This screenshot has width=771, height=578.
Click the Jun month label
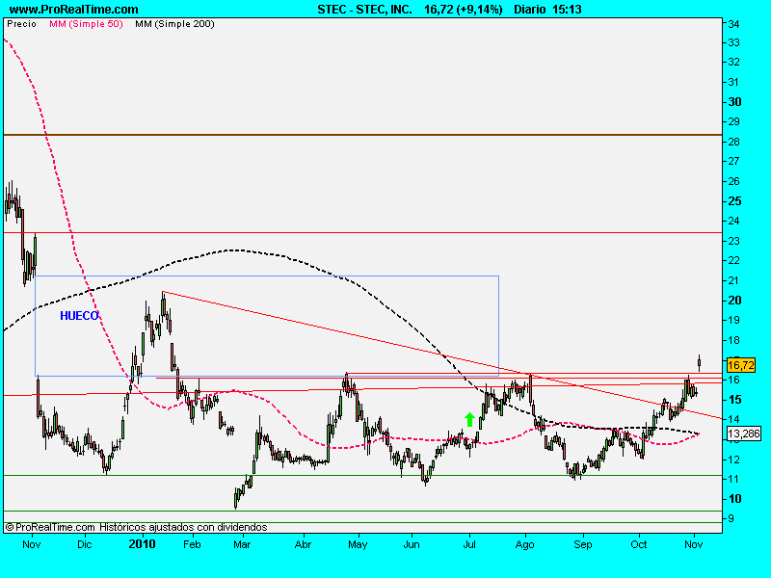(412, 544)
